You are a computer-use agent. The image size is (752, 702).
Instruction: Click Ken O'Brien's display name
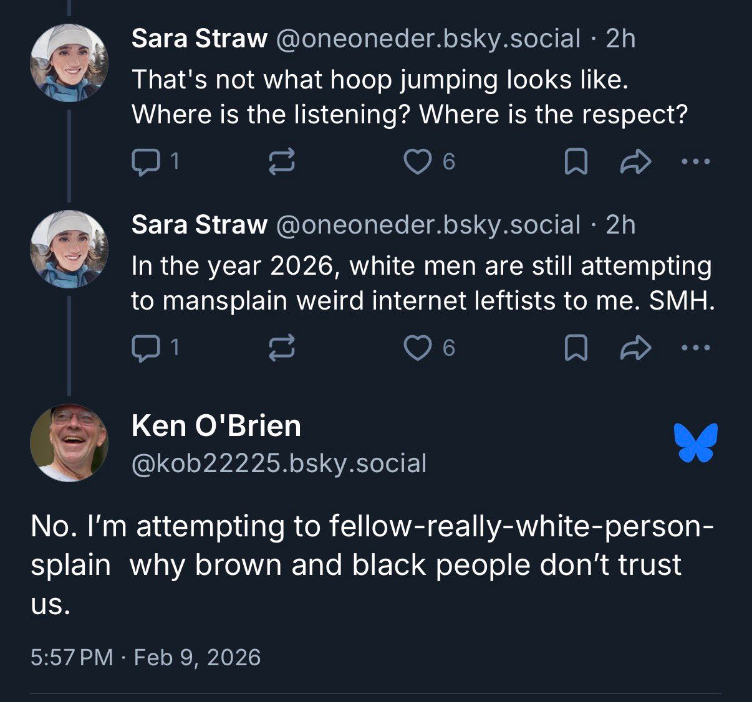pyautogui.click(x=216, y=426)
